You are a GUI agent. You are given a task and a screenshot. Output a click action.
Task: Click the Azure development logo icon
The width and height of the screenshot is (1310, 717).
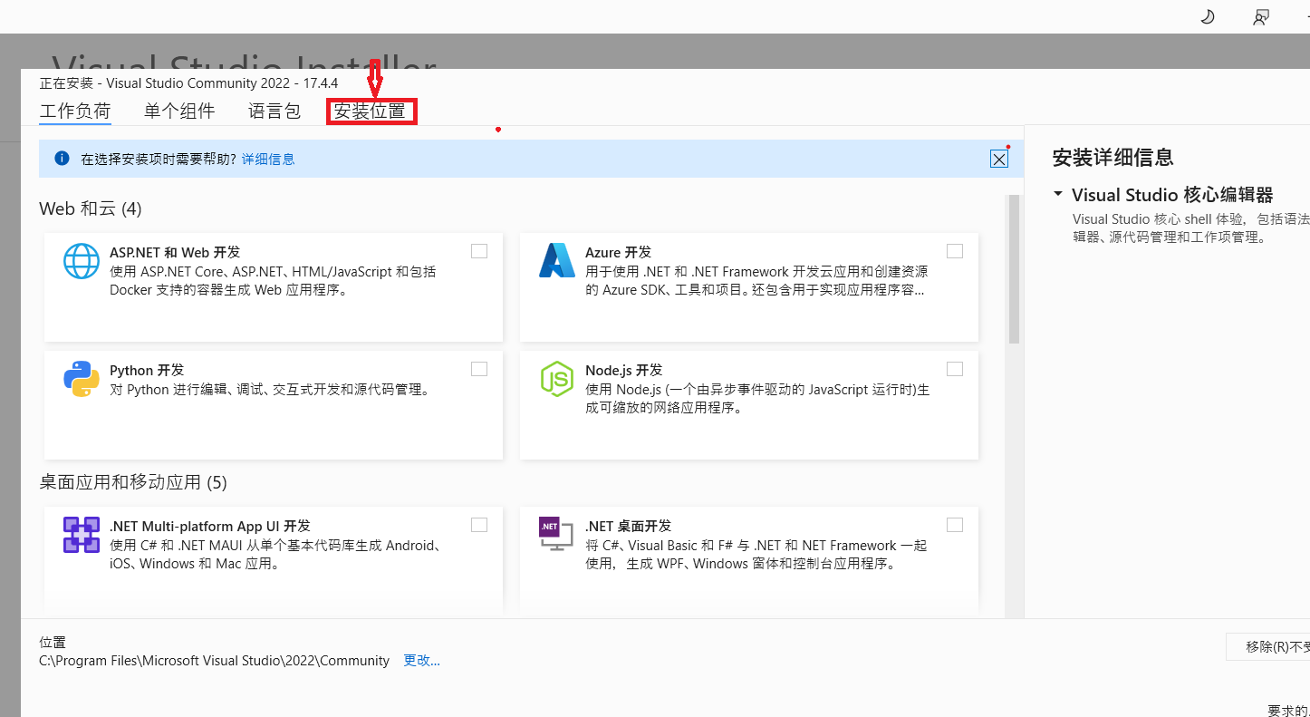pyautogui.click(x=557, y=260)
